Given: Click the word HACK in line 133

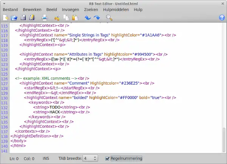Looking at the screenshot, I should 55,112.
